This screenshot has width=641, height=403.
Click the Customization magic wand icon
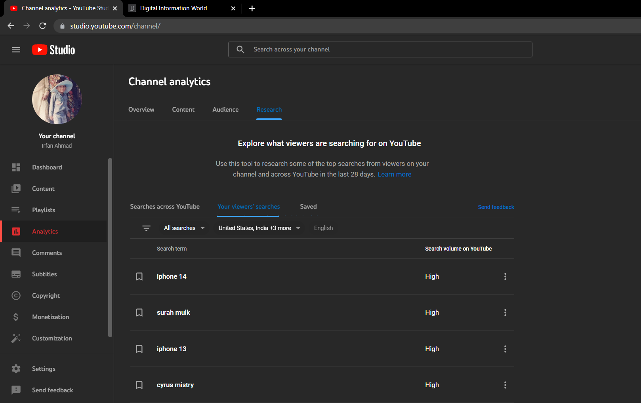[16, 338]
